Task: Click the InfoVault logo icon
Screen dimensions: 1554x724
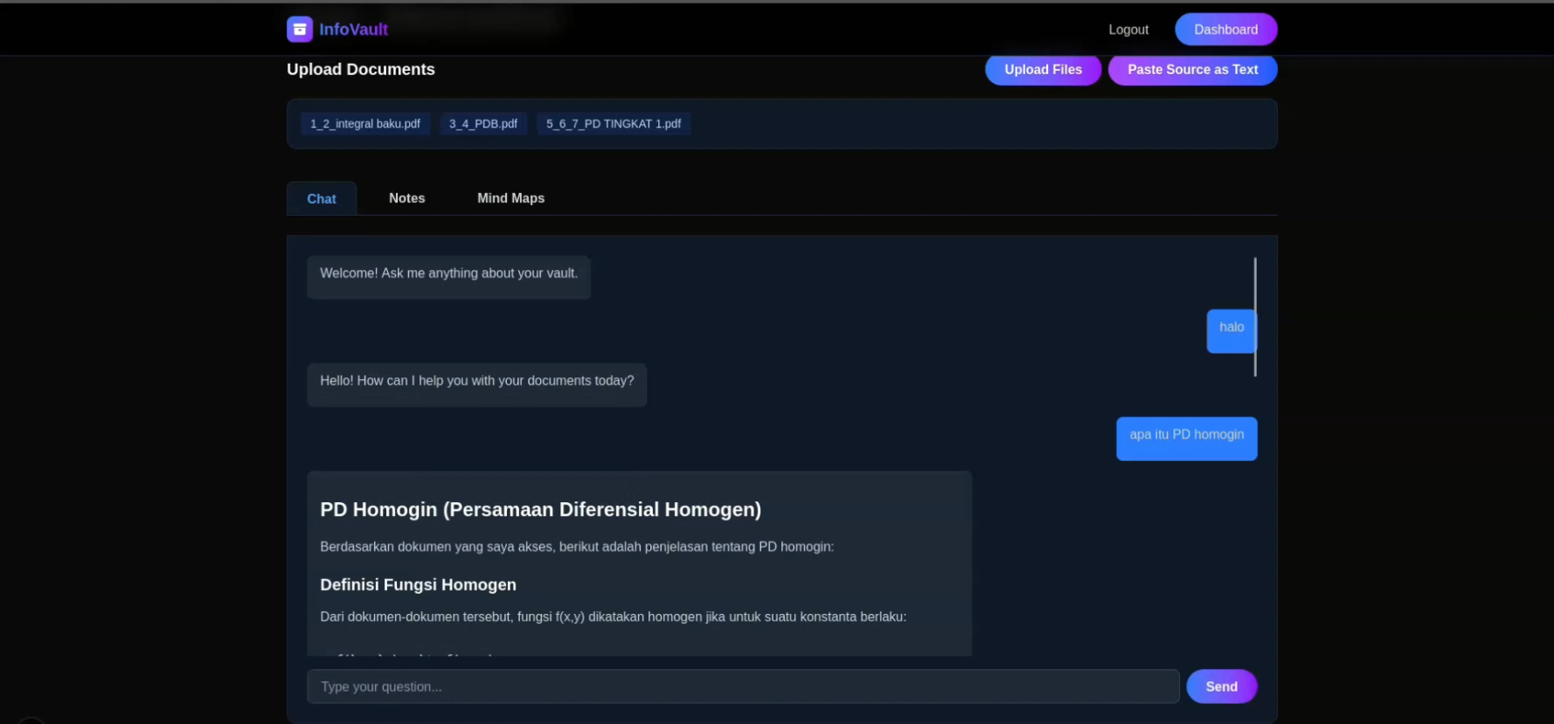Action: (299, 30)
